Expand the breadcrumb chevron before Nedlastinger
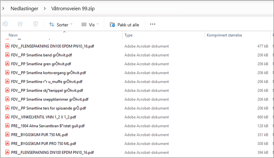This screenshot has width=274, height=158. (x=3, y=9)
